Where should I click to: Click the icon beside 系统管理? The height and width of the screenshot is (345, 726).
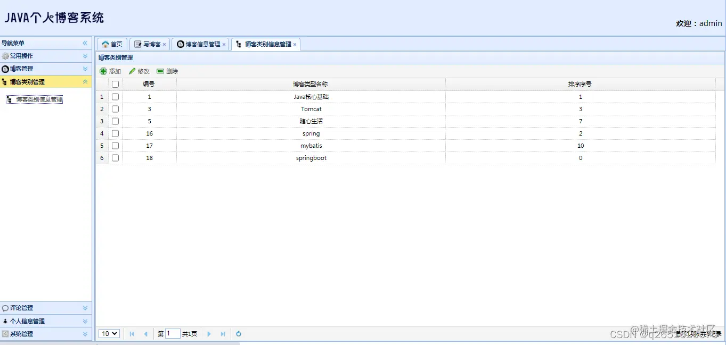click(5, 334)
